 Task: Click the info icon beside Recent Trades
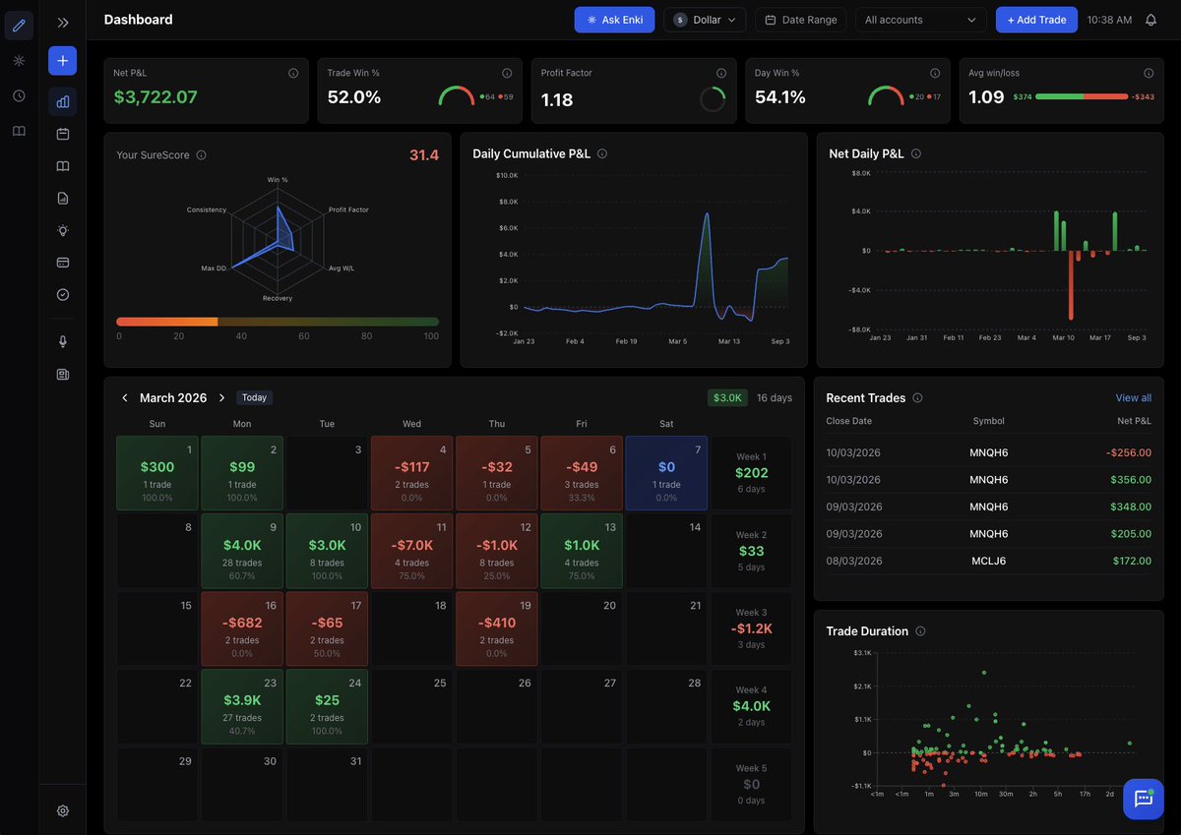tap(917, 397)
